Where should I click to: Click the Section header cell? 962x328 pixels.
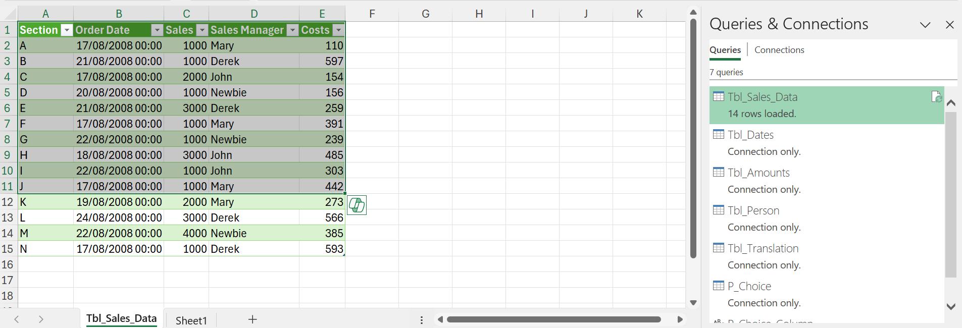coord(45,30)
